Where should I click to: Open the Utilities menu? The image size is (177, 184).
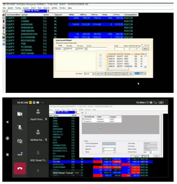(54, 8)
